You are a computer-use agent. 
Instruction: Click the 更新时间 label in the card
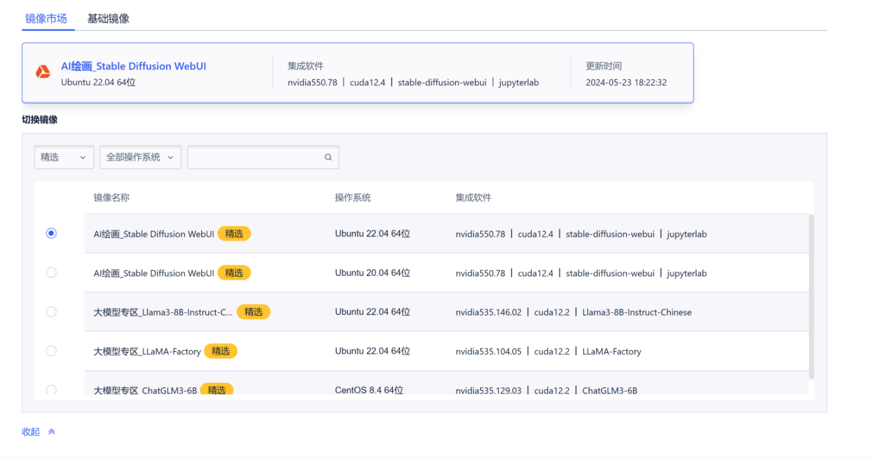[x=604, y=66]
